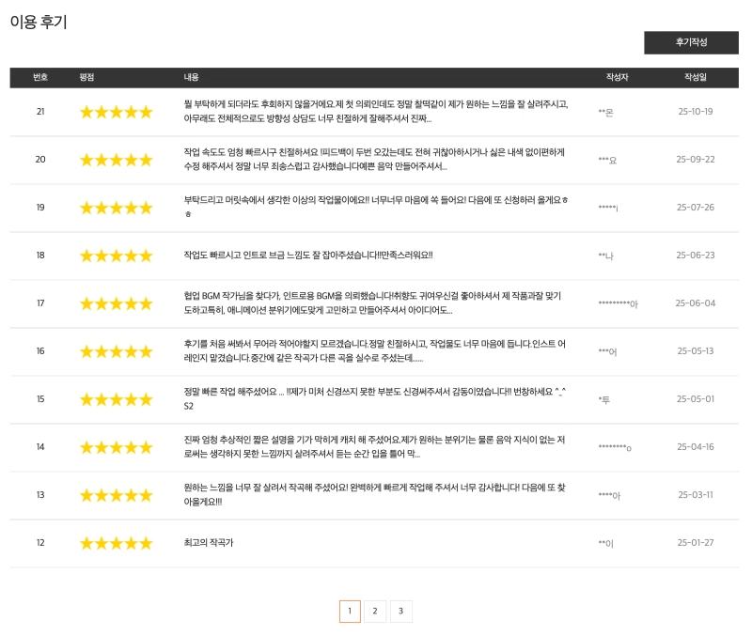This screenshot has height=636, width=752.
Task: Click star rating of review 12
Action: click(x=116, y=543)
